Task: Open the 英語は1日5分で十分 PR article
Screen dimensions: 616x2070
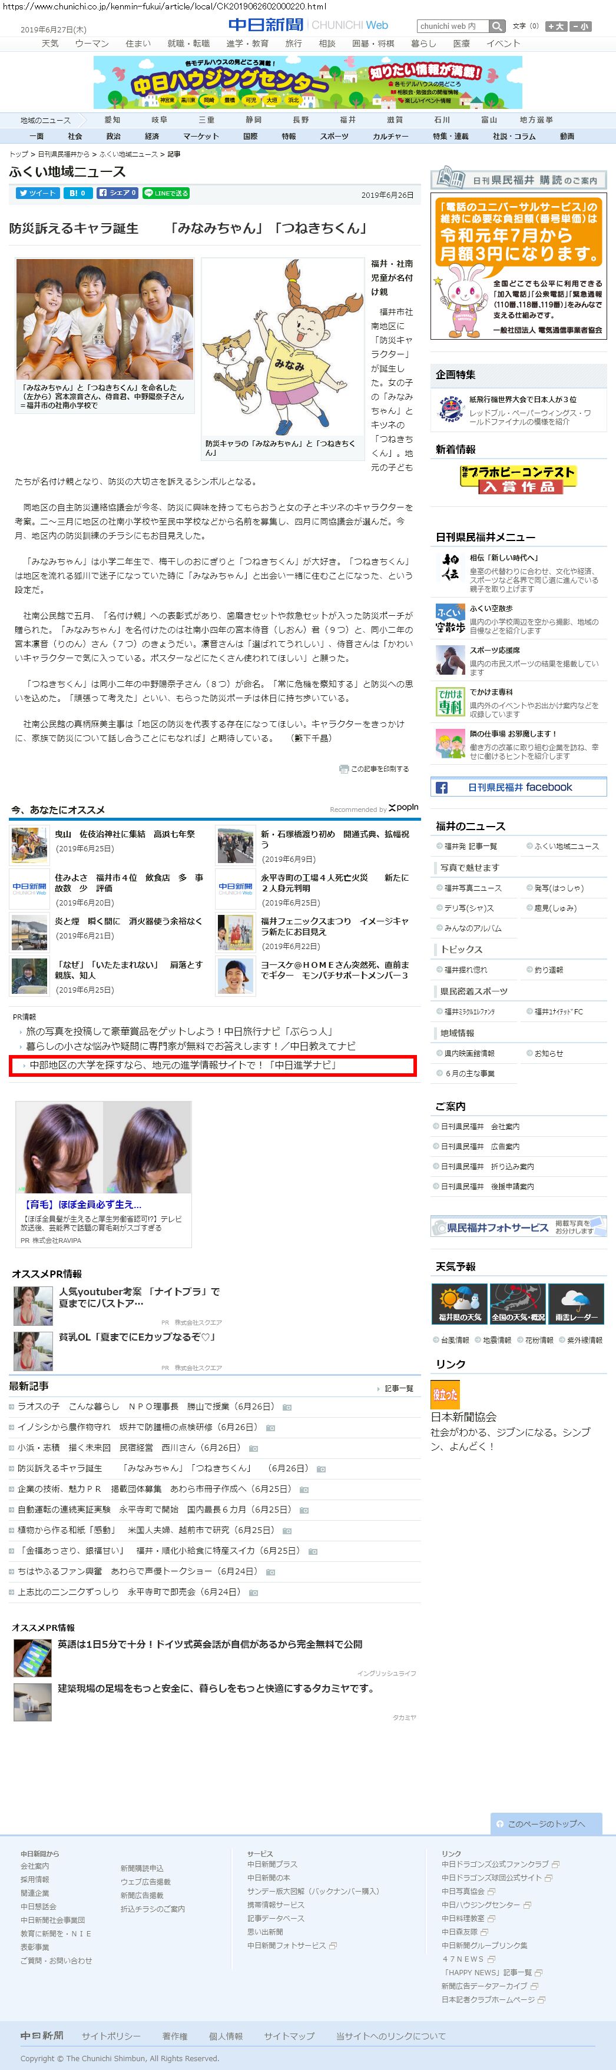Action: click(210, 1644)
